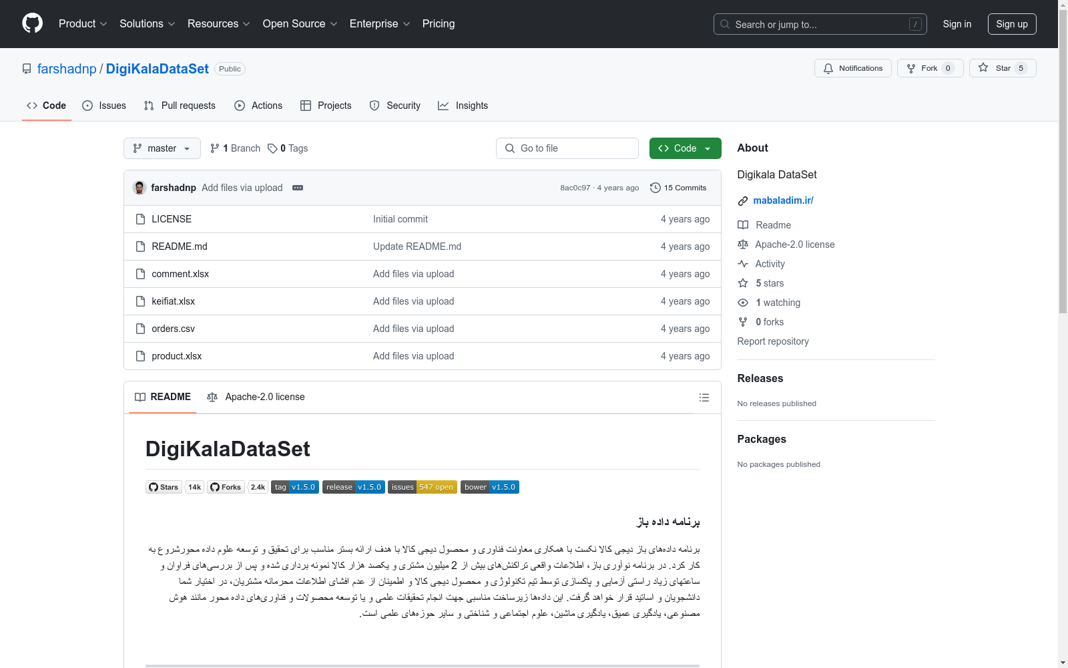Expand the Resources menu
This screenshot has width=1068, height=668.
coord(219,23)
